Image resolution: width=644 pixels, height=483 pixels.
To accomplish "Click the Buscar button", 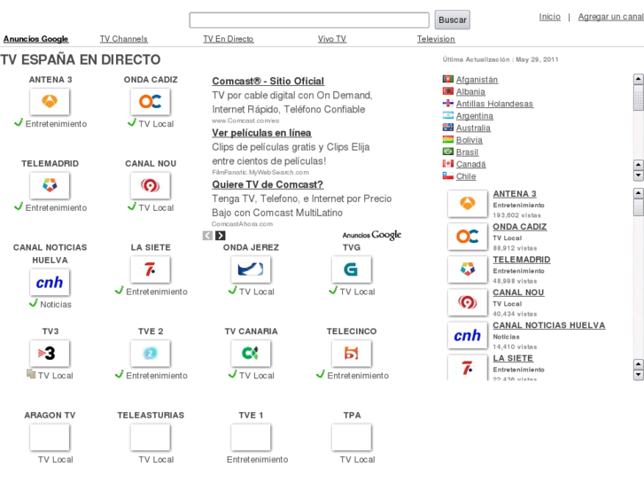I will tap(452, 19).
